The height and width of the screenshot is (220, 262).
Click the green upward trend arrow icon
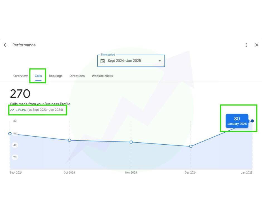(x=12, y=110)
